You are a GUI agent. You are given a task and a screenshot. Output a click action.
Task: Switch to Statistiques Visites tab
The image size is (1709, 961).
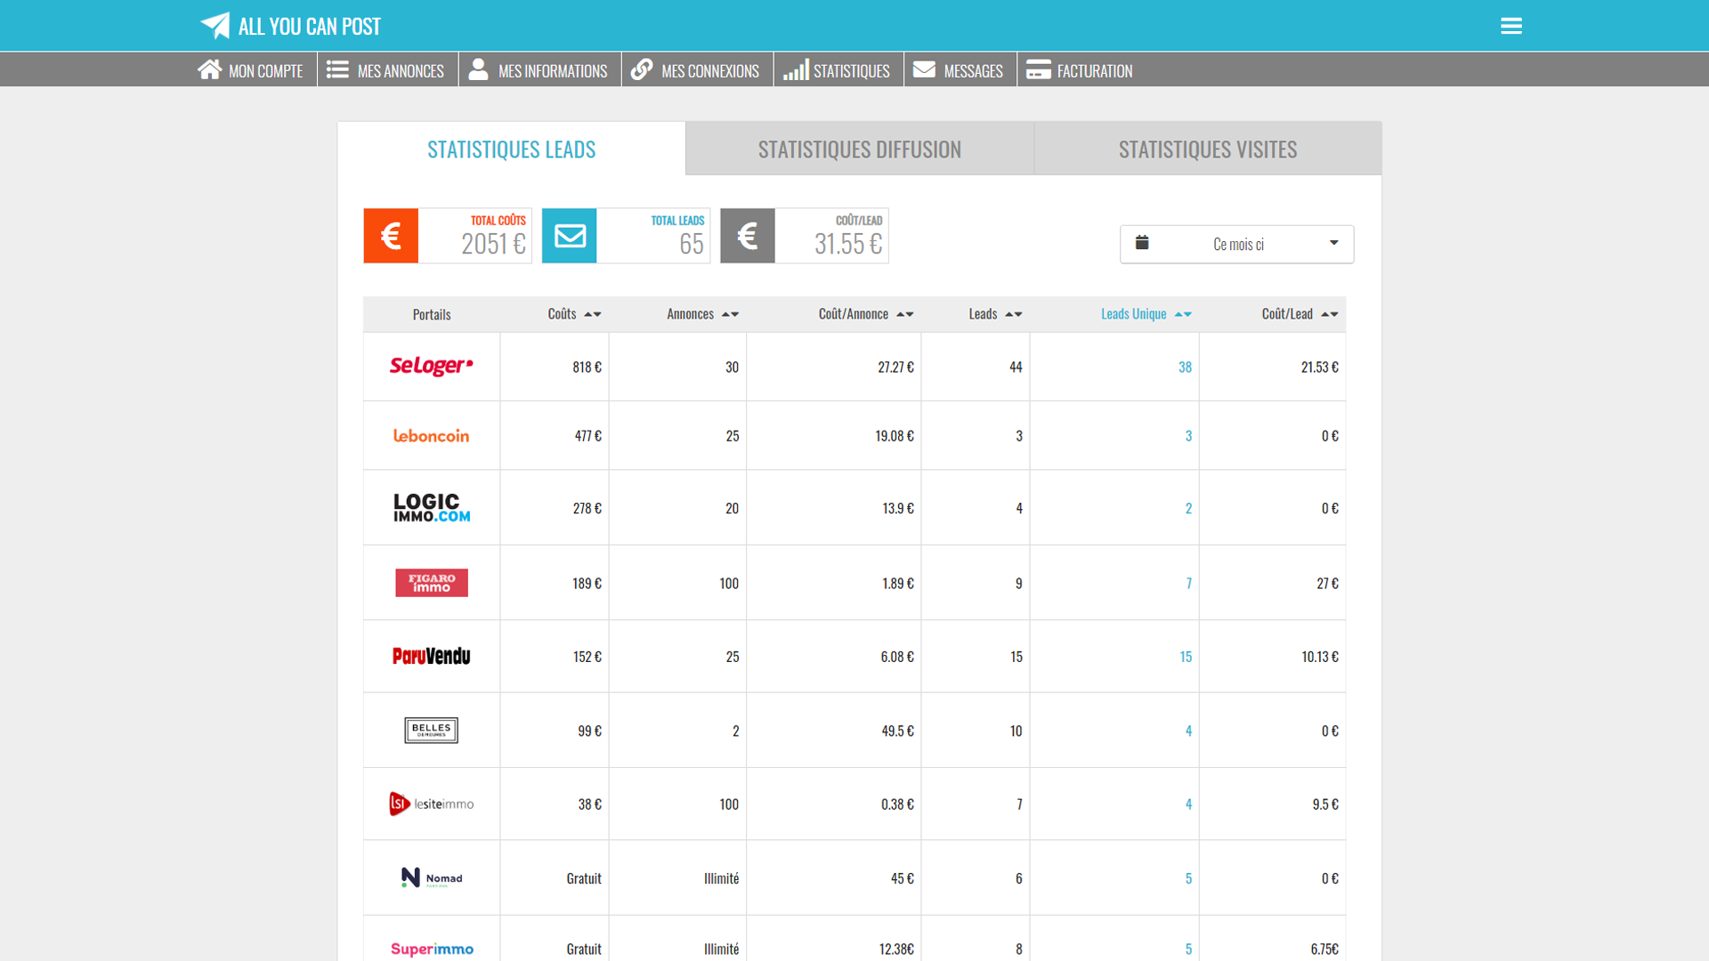pyautogui.click(x=1208, y=149)
